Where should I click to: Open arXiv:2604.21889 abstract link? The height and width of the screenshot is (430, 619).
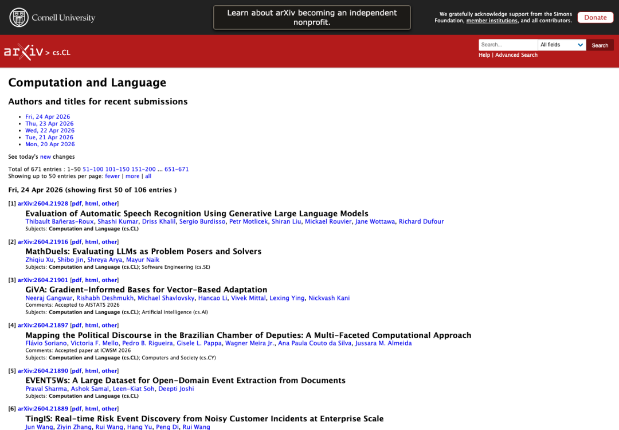tap(42, 409)
